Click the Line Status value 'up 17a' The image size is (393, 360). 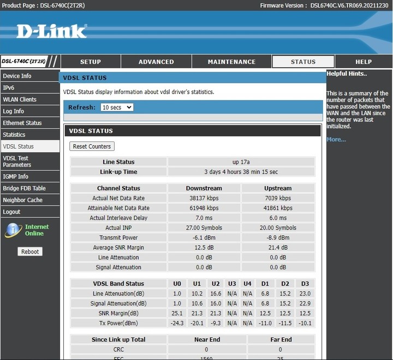[x=241, y=162]
